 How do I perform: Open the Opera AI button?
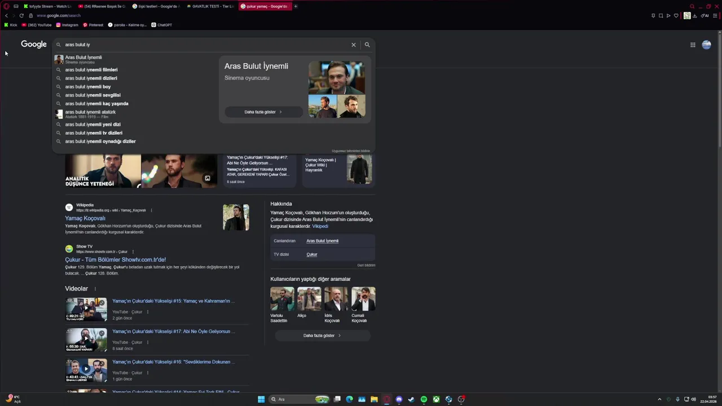[706, 16]
